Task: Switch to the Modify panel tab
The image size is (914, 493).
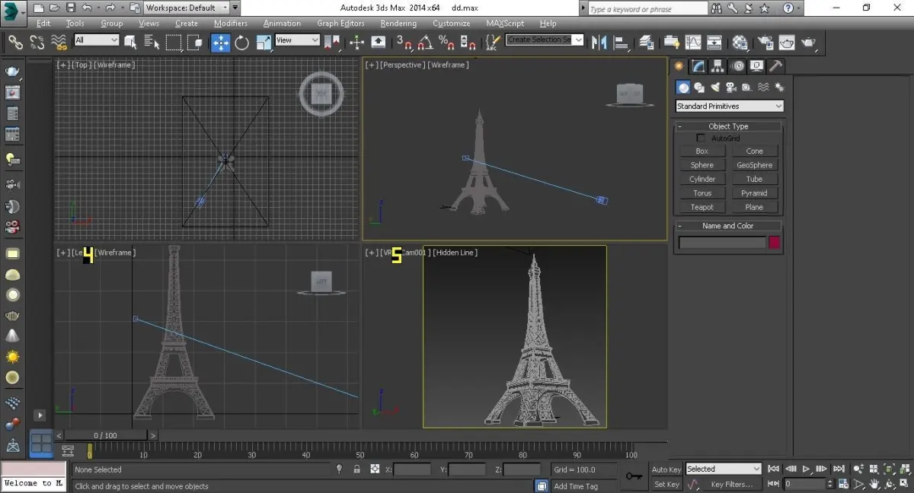Action: click(698, 66)
